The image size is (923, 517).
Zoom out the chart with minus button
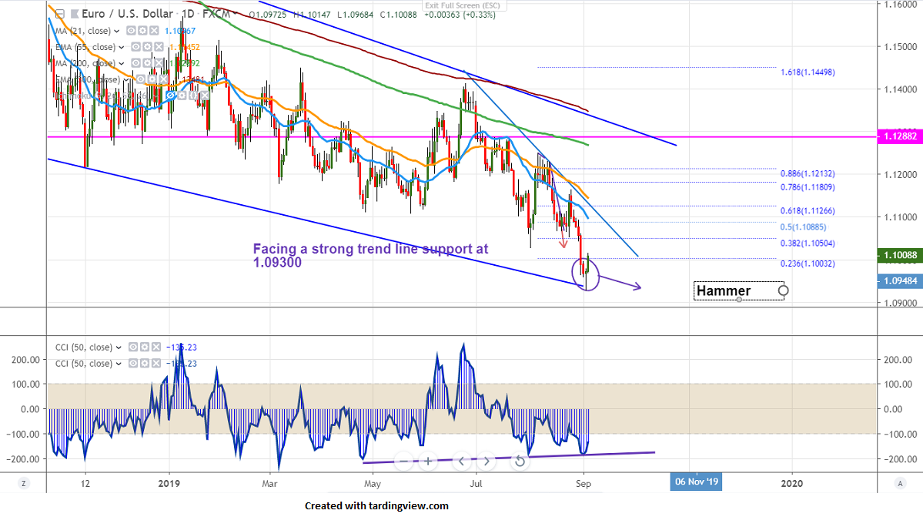[x=403, y=461]
